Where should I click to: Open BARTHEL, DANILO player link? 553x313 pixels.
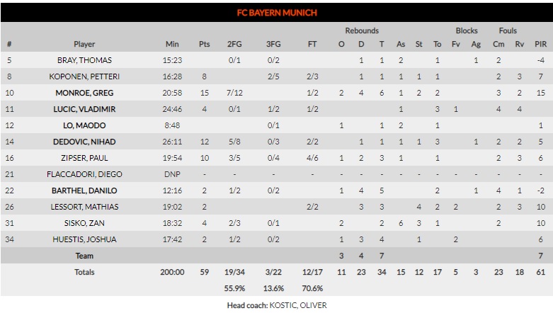[84, 190]
